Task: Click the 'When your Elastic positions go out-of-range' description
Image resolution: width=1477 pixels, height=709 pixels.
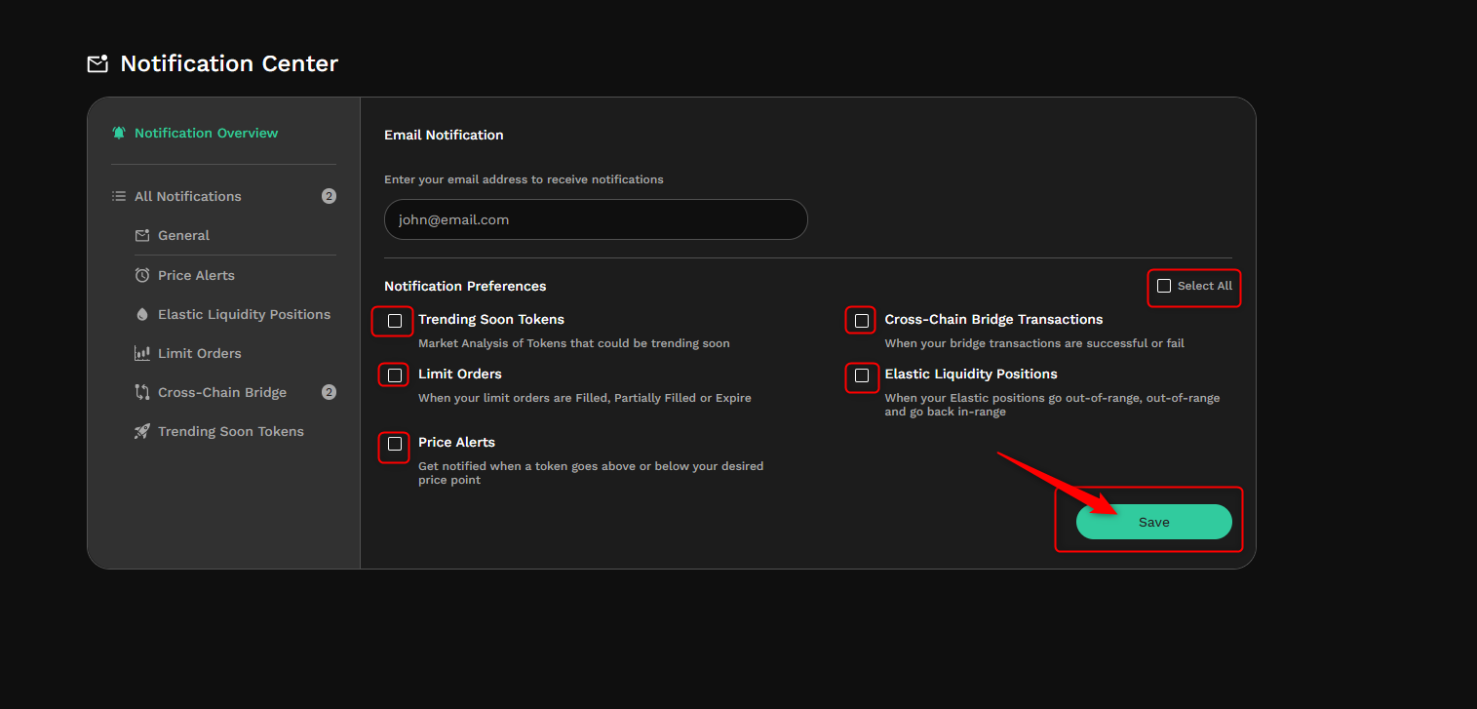Action: pyautogui.click(x=1052, y=405)
